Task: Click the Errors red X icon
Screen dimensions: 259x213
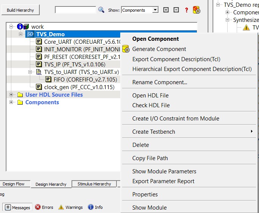Action: coord(38,207)
